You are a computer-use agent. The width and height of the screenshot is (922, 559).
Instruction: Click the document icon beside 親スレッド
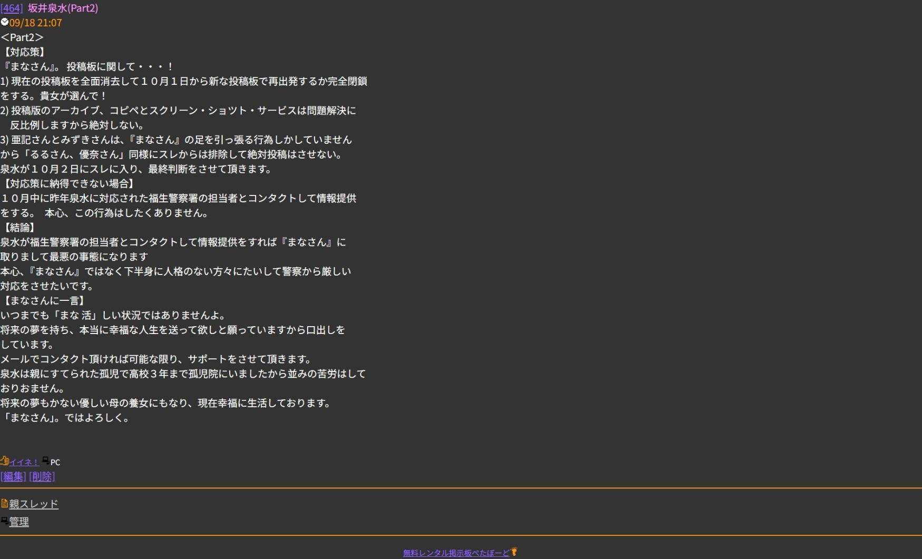4,504
